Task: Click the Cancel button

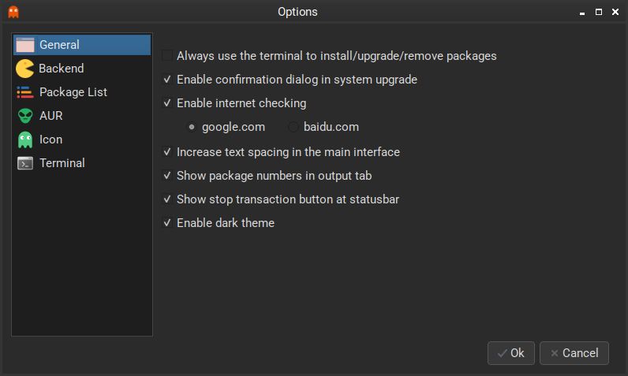Action: [x=574, y=353]
